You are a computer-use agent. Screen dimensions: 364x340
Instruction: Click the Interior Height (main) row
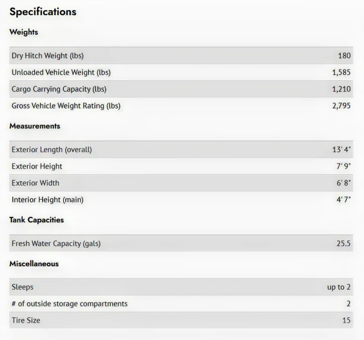pos(181,200)
